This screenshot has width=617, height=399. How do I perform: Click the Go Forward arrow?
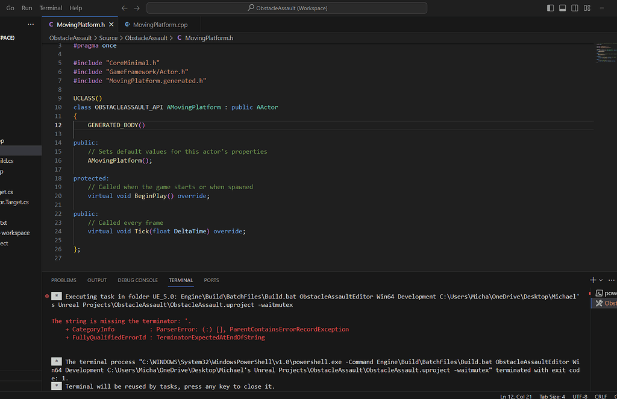click(137, 8)
